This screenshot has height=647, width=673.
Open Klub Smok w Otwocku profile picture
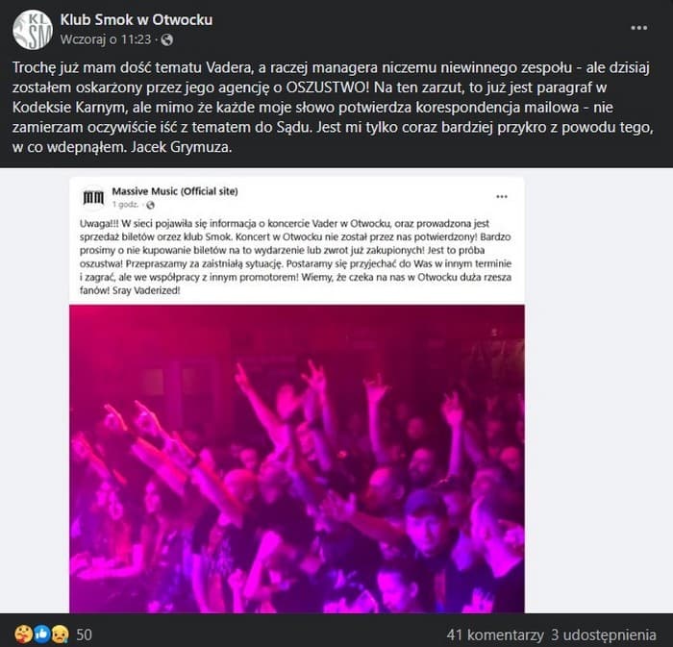[x=33, y=30]
